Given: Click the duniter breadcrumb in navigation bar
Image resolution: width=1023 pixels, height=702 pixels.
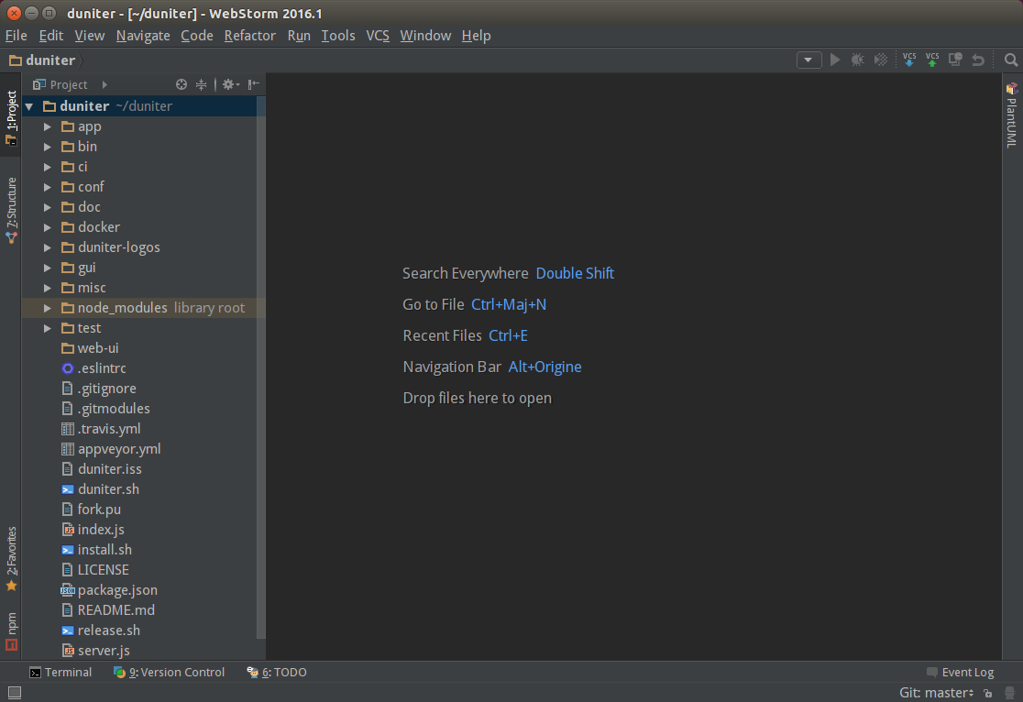Looking at the screenshot, I should click(x=42, y=60).
